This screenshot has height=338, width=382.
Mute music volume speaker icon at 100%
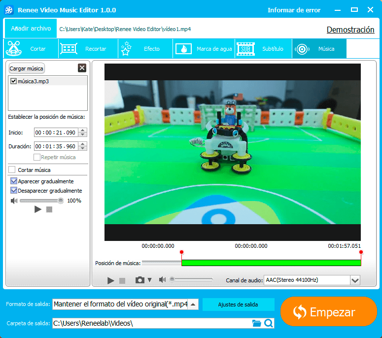coord(14,201)
